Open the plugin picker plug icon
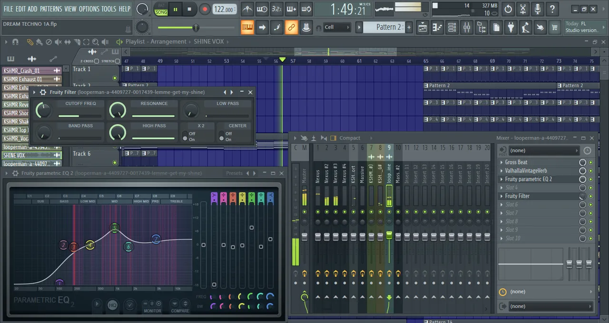The height and width of the screenshot is (323, 609). pyautogui.click(x=511, y=28)
